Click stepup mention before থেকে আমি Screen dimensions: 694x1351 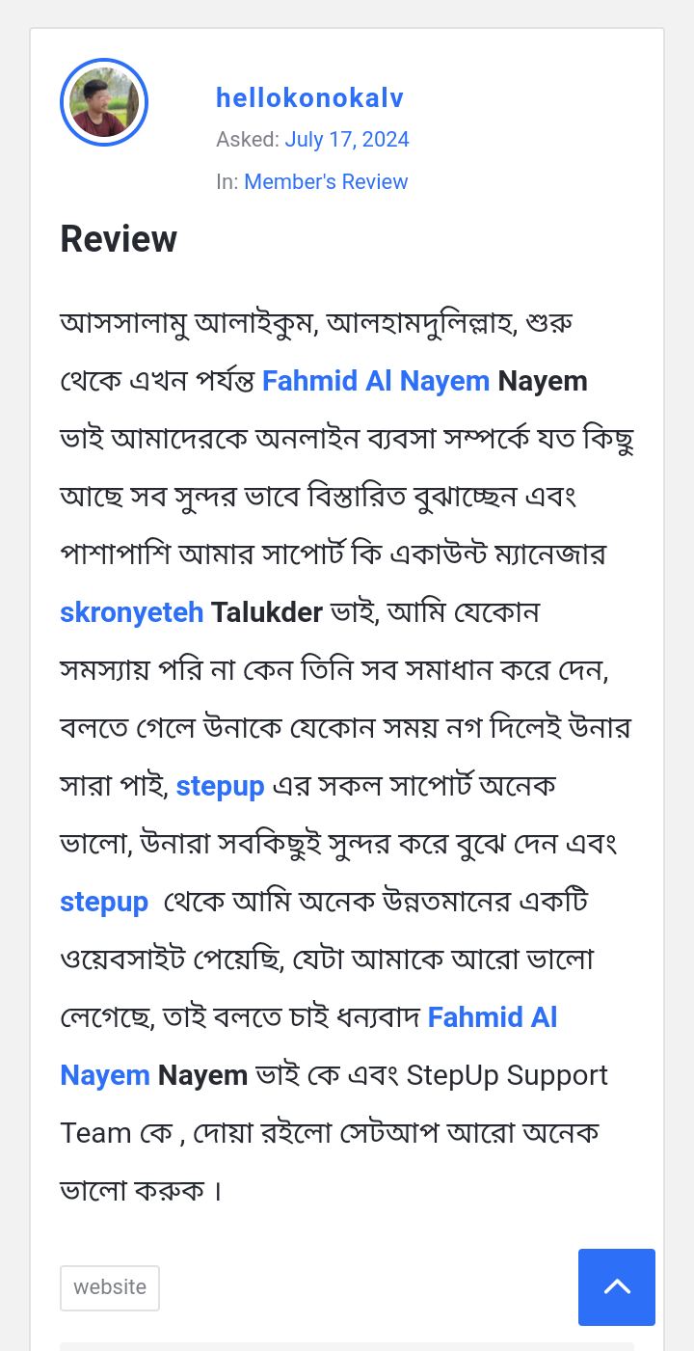pos(104,902)
